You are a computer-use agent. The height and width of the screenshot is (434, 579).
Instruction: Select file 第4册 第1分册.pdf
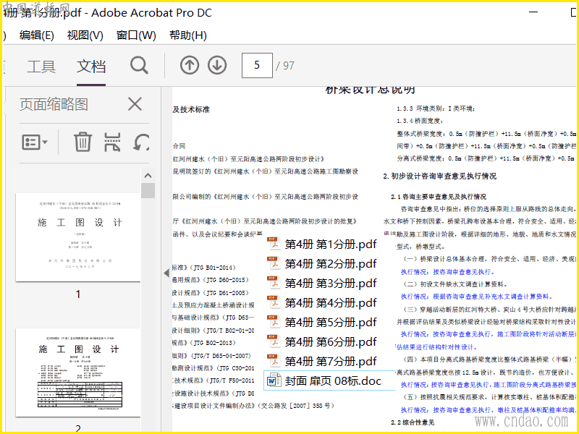coord(321,244)
